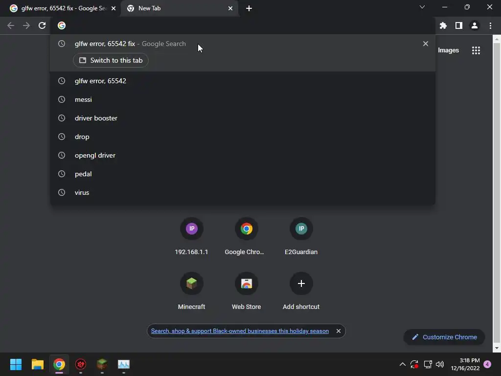
Task: Choose the 'messi' suggestion
Action: click(x=243, y=99)
